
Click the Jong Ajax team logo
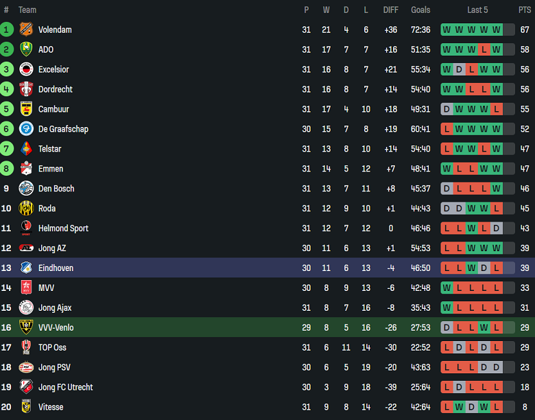tap(26, 308)
